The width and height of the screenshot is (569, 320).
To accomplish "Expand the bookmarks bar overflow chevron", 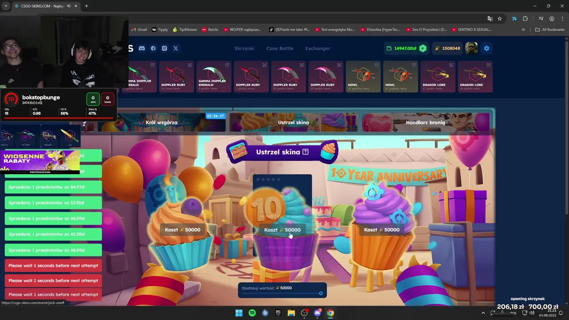I will pos(523,30).
